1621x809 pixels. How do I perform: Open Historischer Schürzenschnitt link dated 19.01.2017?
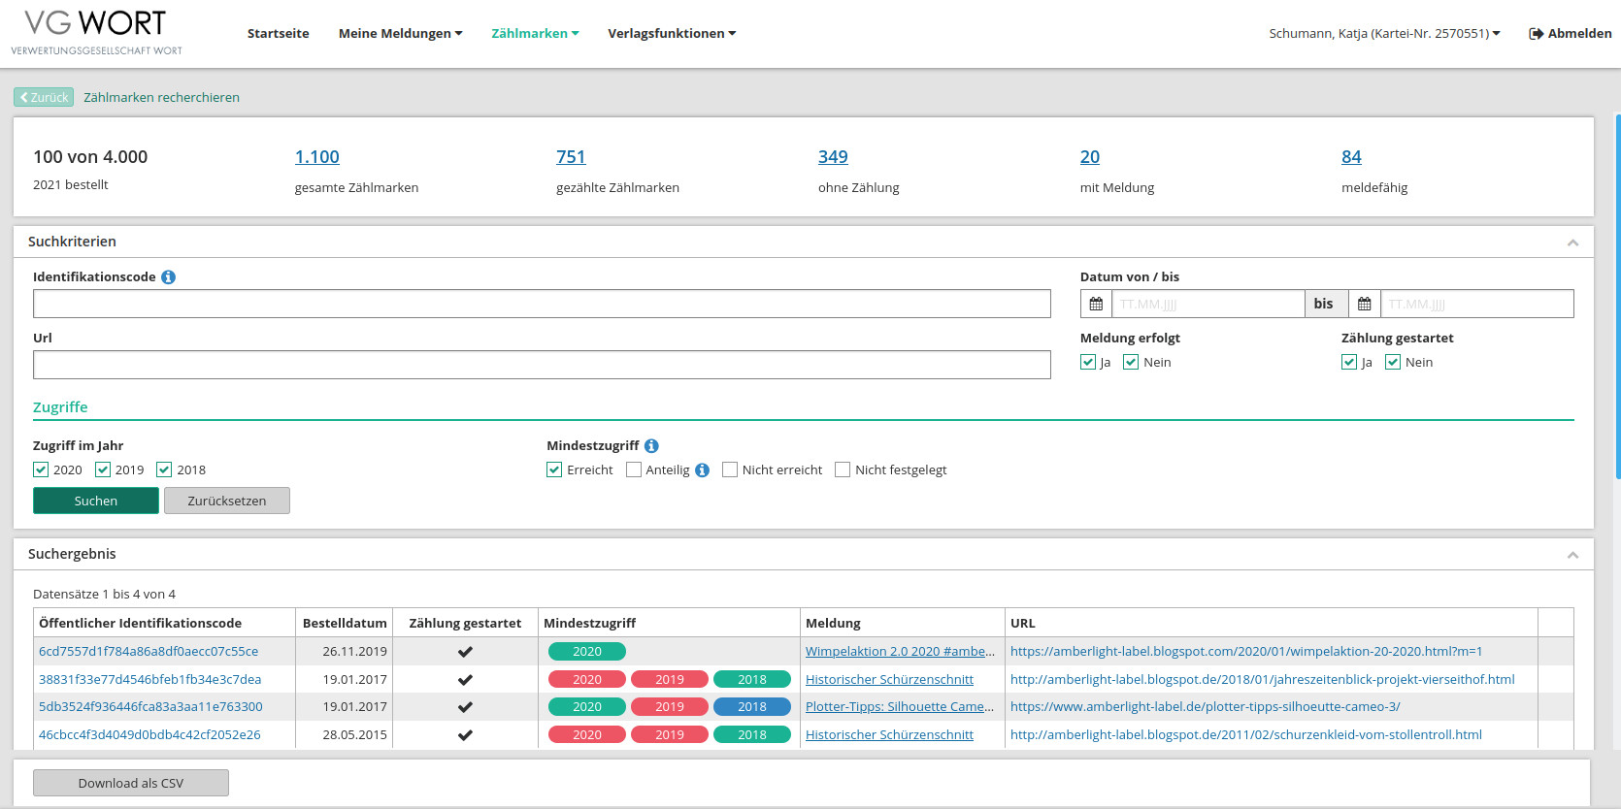click(x=889, y=679)
